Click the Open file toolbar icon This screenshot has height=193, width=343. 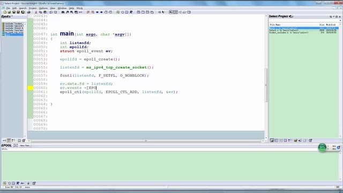(x=10, y=12)
